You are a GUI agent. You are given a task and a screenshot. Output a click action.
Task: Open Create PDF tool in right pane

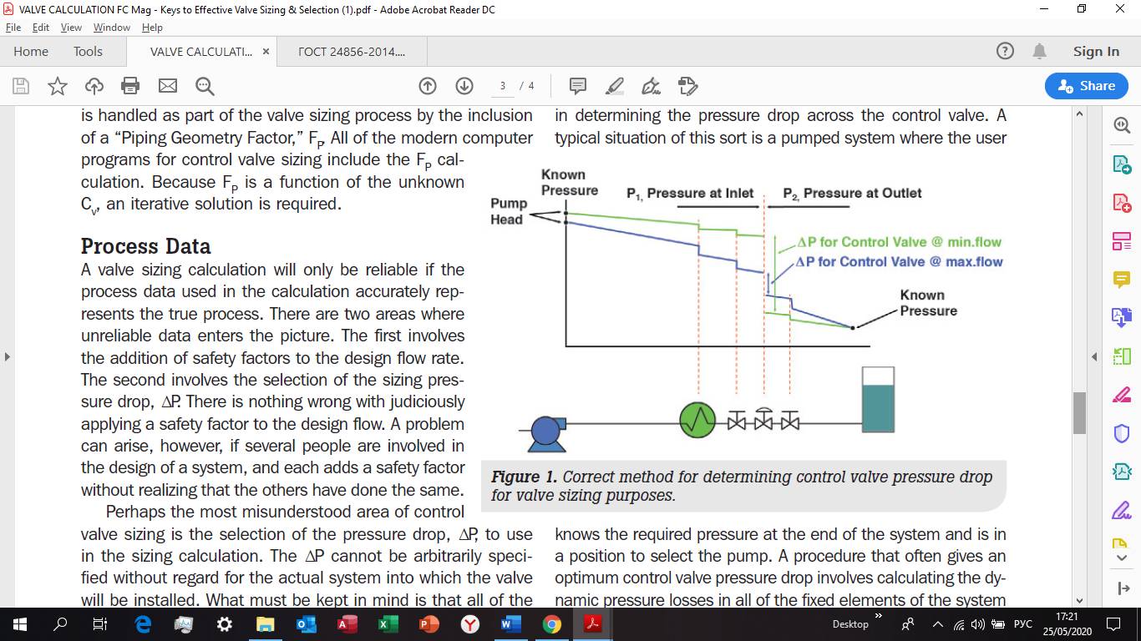pos(1122,203)
